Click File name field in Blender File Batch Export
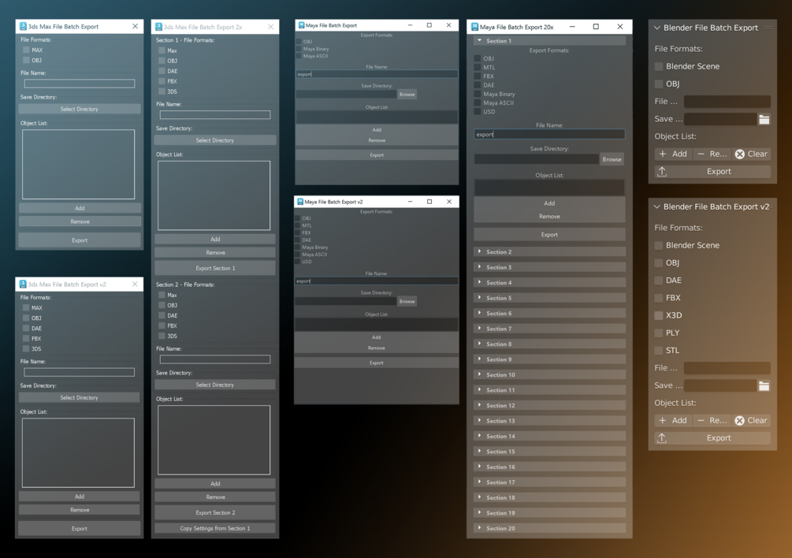Image resolution: width=792 pixels, height=558 pixels. (x=727, y=102)
